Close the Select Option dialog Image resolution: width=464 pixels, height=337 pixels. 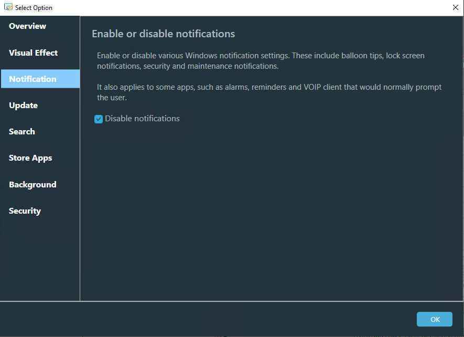456,7
